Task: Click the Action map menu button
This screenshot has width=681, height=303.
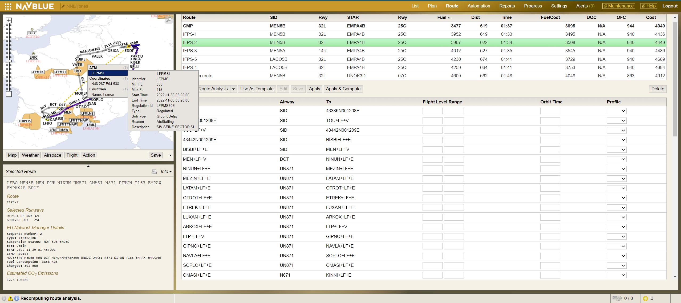Action: tap(89, 155)
